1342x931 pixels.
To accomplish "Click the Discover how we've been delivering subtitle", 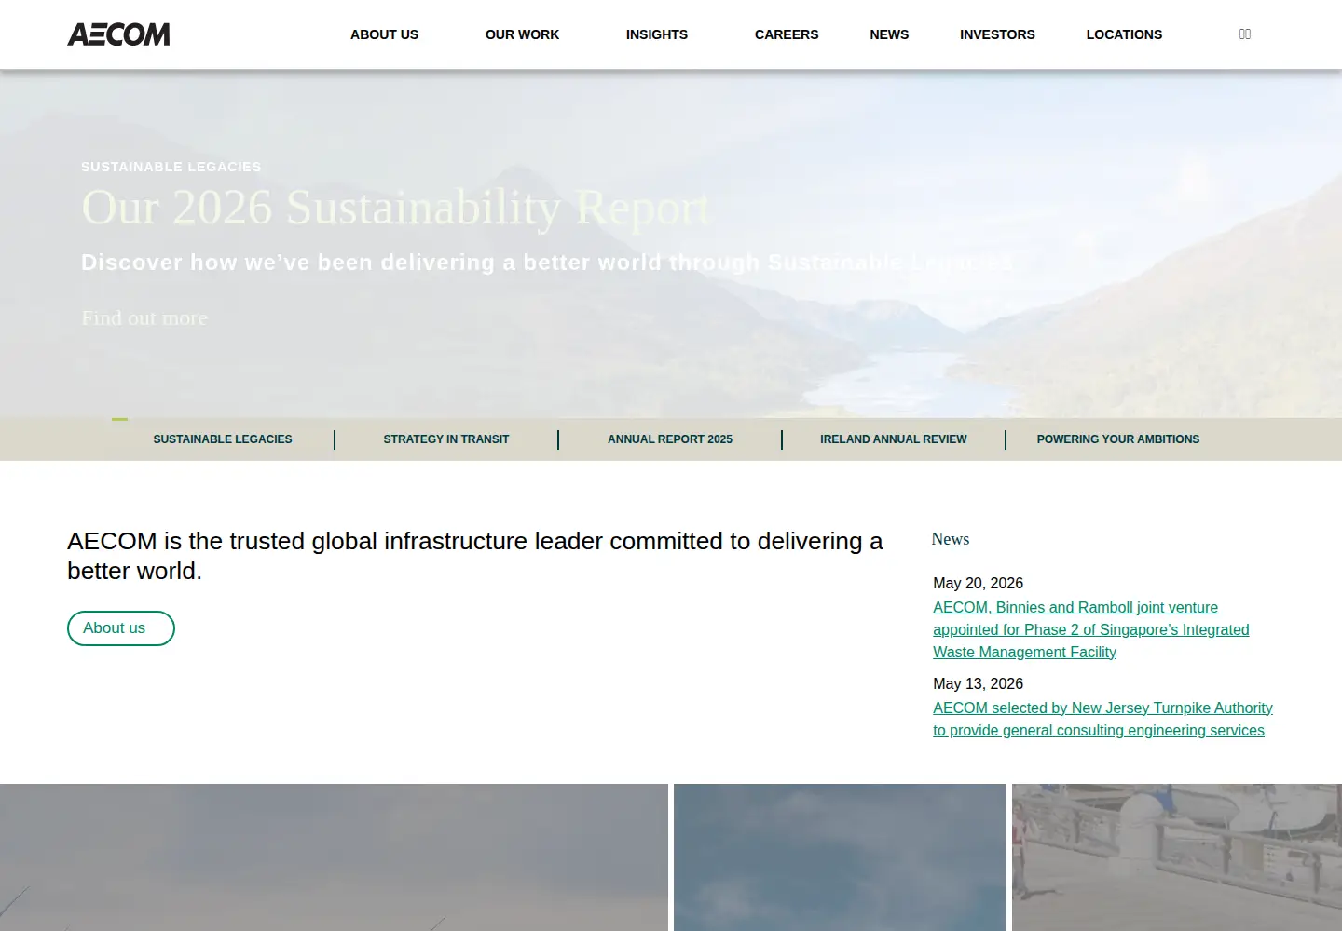I will pos(546,263).
